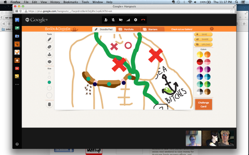Toggle camera off in the Hangouts toolbar
The width and height of the screenshot is (249, 155).
pyautogui.click(x=121, y=20)
